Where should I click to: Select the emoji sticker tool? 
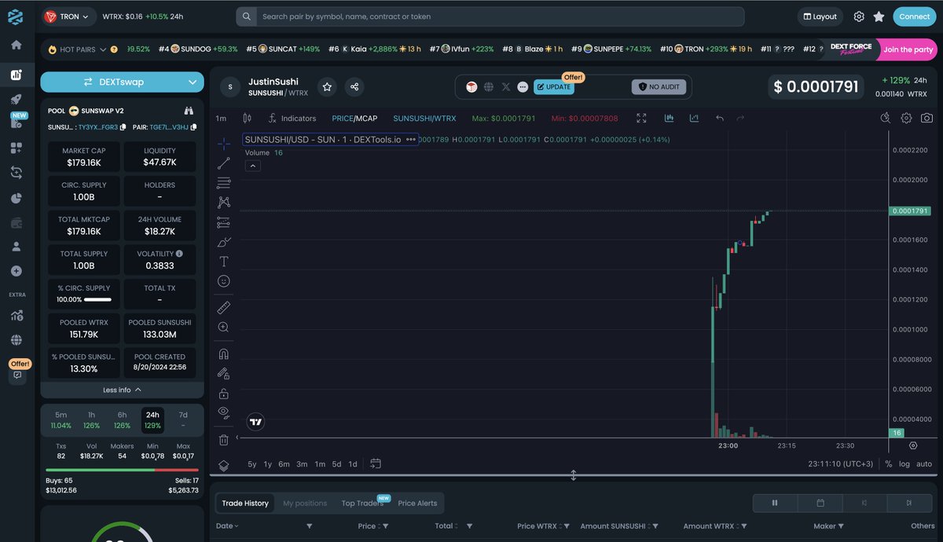point(224,281)
